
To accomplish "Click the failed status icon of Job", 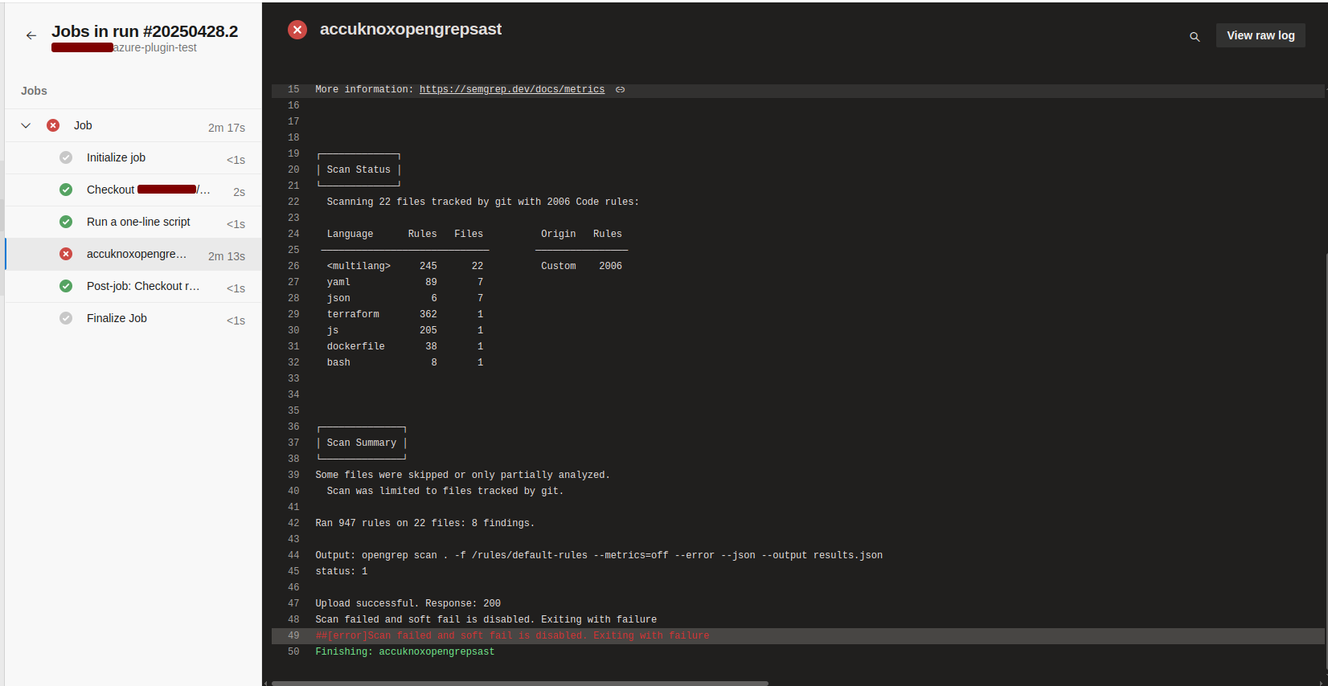I will pos(53,125).
